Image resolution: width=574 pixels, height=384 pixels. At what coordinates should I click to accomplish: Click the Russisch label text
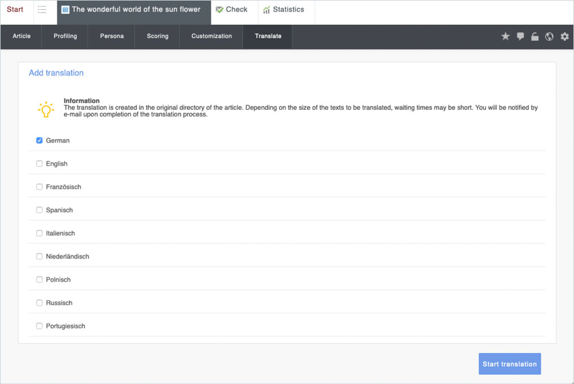pos(59,303)
